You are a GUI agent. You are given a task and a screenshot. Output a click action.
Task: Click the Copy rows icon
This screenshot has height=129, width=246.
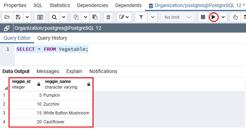click(x=76, y=17)
